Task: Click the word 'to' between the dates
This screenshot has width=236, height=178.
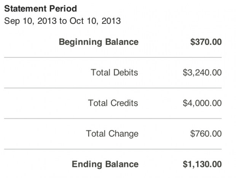Action: 64,21
